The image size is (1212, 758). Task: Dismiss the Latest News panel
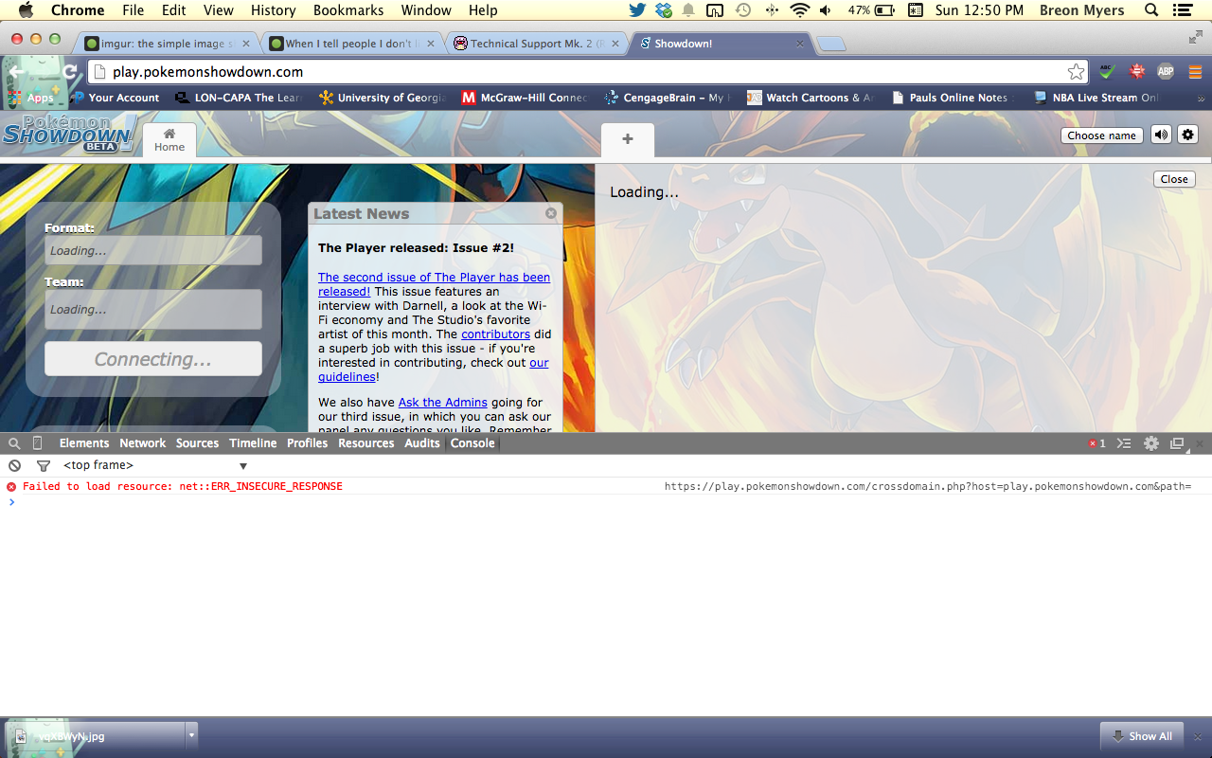point(551,213)
